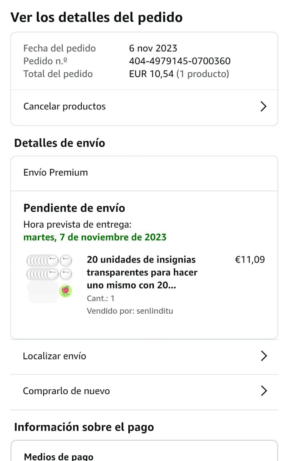Tap the green delivery date text
The image size is (288, 461).
tap(95, 237)
